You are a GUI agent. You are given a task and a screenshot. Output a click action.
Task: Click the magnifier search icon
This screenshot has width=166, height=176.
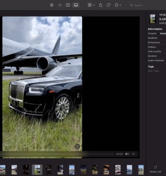132,5
